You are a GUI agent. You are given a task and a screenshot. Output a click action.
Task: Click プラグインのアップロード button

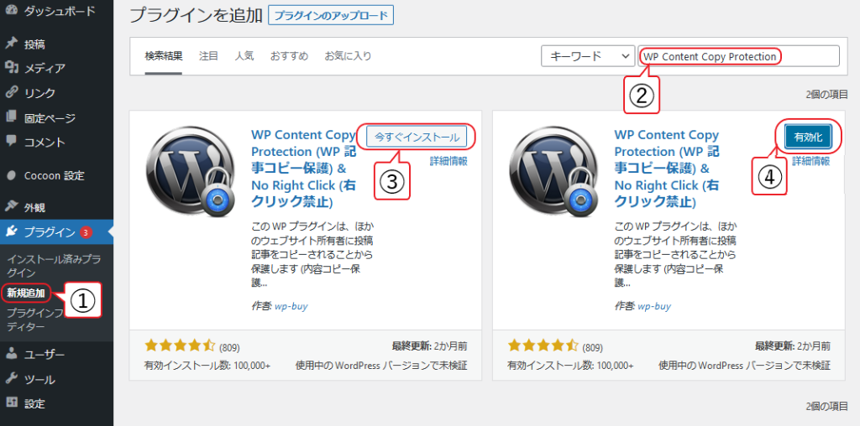[x=331, y=16]
